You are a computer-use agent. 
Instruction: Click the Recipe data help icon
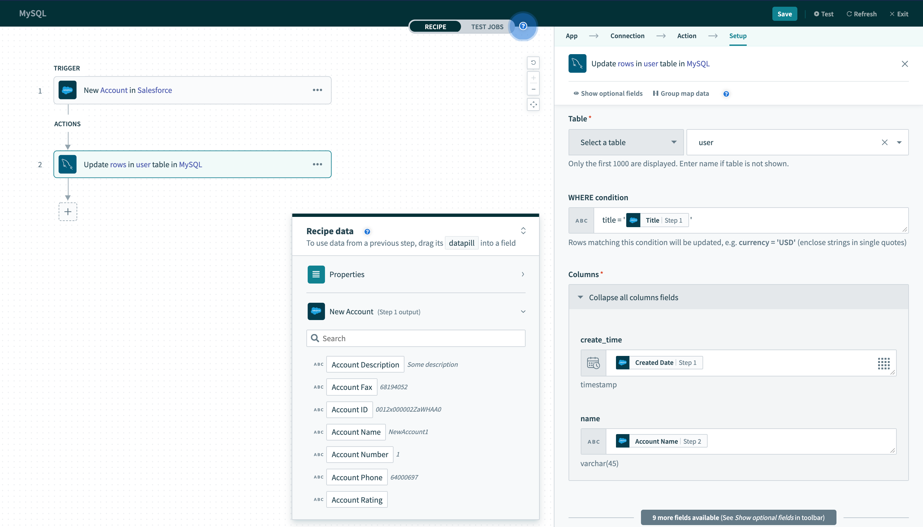click(366, 231)
